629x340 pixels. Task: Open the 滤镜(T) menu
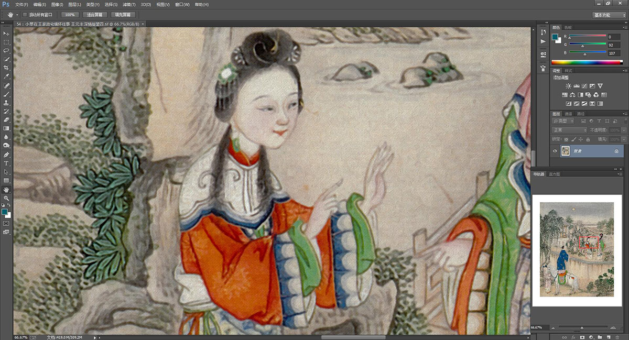[128, 4]
